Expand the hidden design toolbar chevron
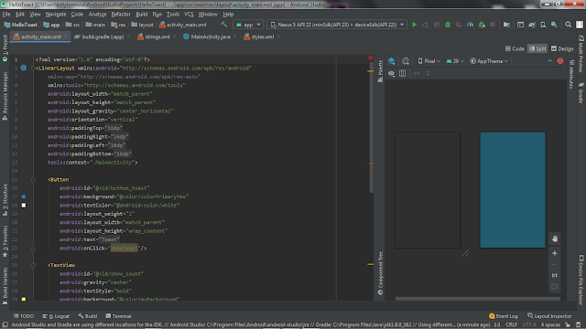Image resolution: width=586 pixels, height=329 pixels. tap(550, 61)
